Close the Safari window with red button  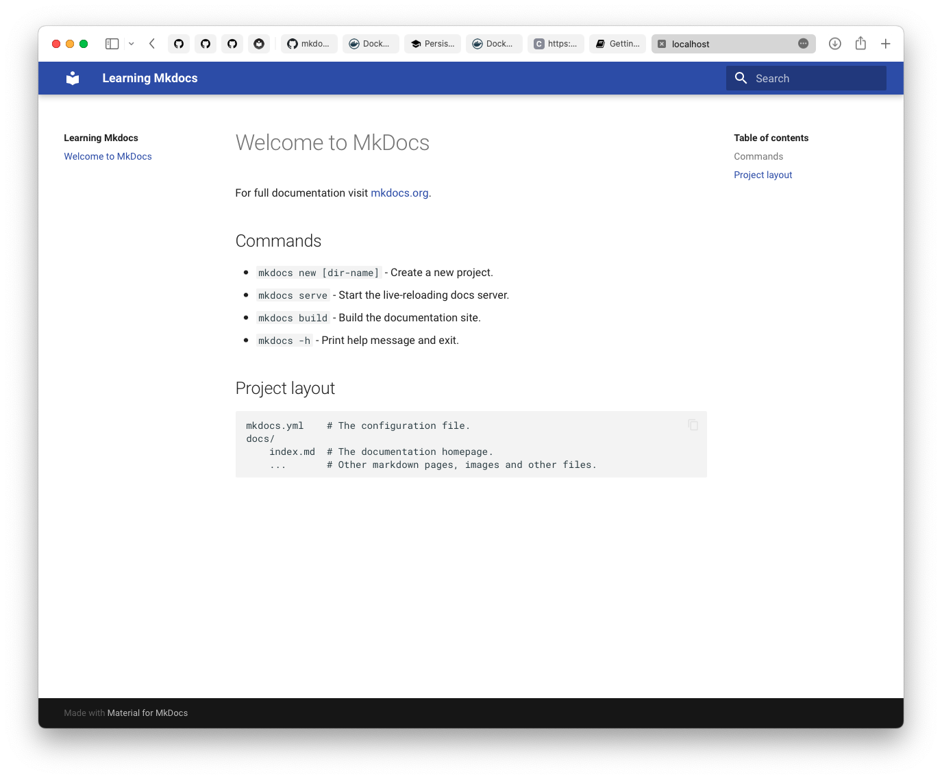coord(56,44)
